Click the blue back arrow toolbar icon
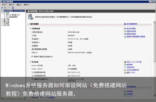This screenshot has width=156, height=102. [2, 8]
